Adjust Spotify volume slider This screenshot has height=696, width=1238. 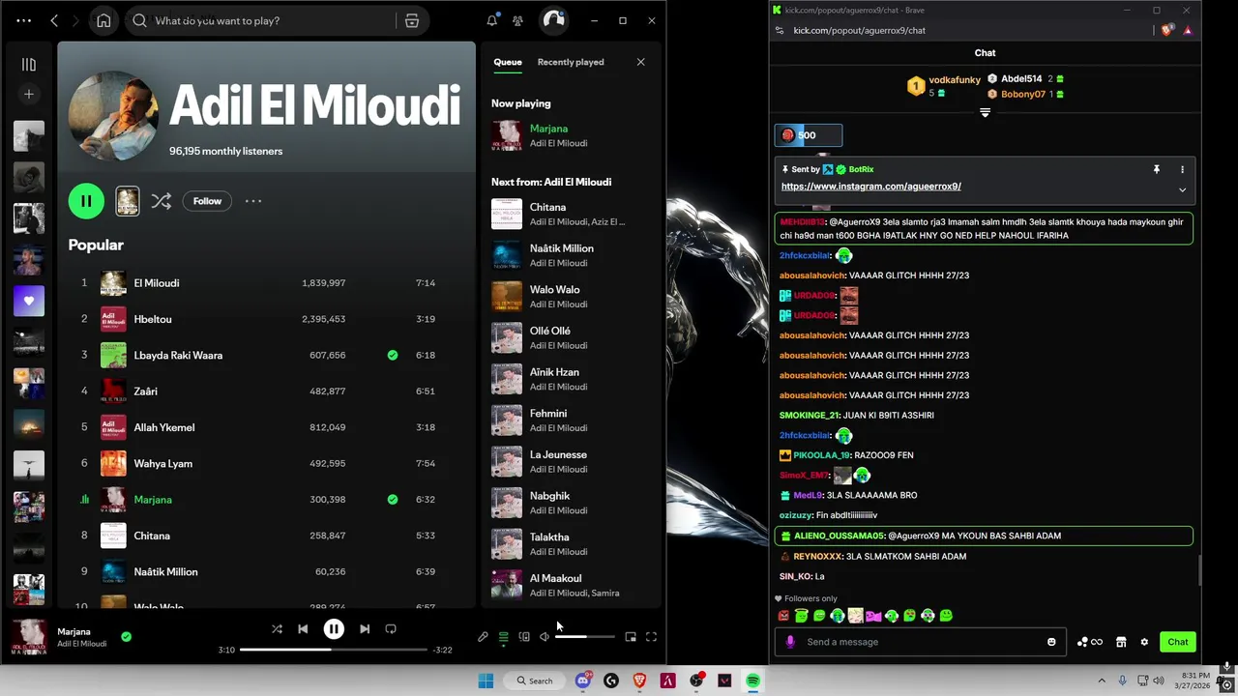click(585, 637)
